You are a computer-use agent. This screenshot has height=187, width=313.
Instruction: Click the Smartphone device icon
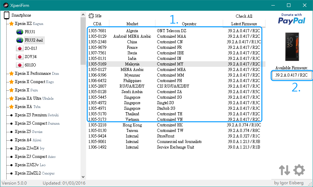[7, 15]
